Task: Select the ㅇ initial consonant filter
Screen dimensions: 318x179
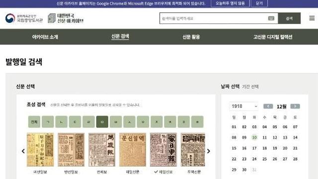Action: [x=143, y=122]
